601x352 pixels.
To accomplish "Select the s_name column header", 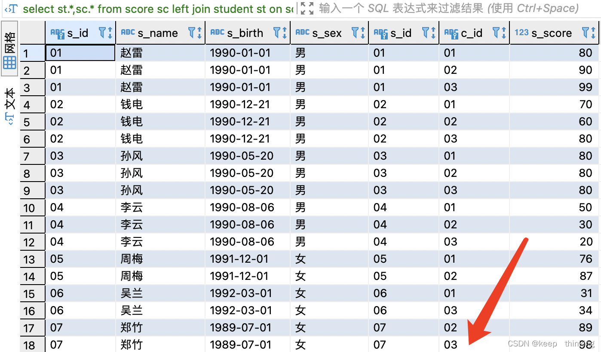I will tap(161, 33).
